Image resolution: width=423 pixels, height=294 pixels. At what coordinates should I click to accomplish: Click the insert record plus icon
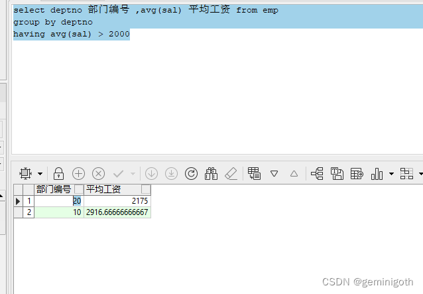(x=78, y=173)
